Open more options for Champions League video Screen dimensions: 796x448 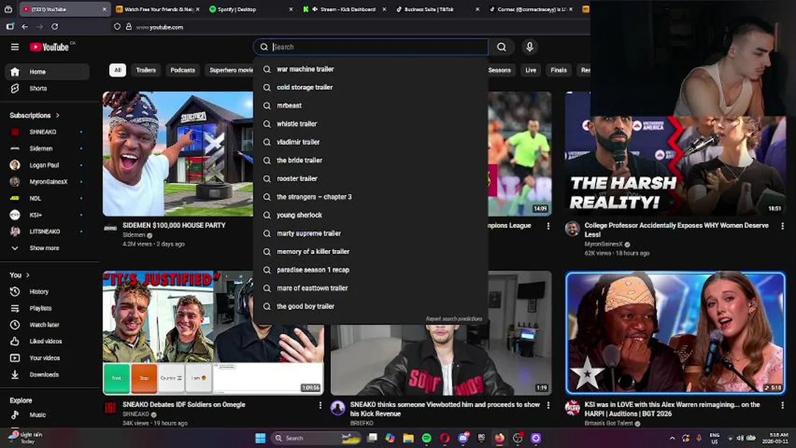548,226
